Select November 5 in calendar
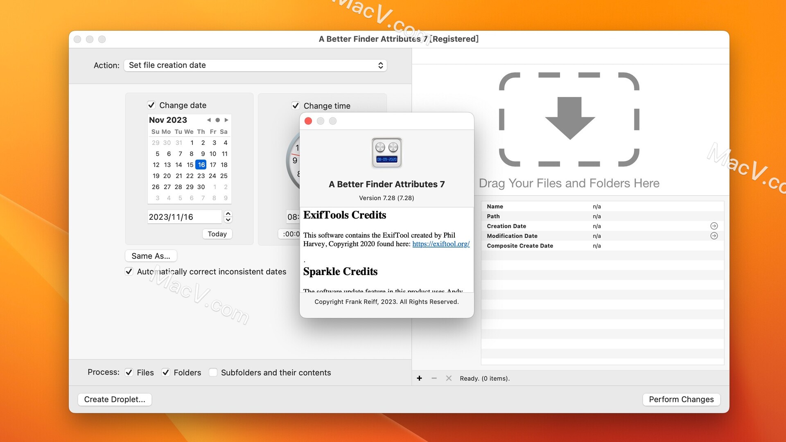Screen dimensions: 786x442 point(157,153)
